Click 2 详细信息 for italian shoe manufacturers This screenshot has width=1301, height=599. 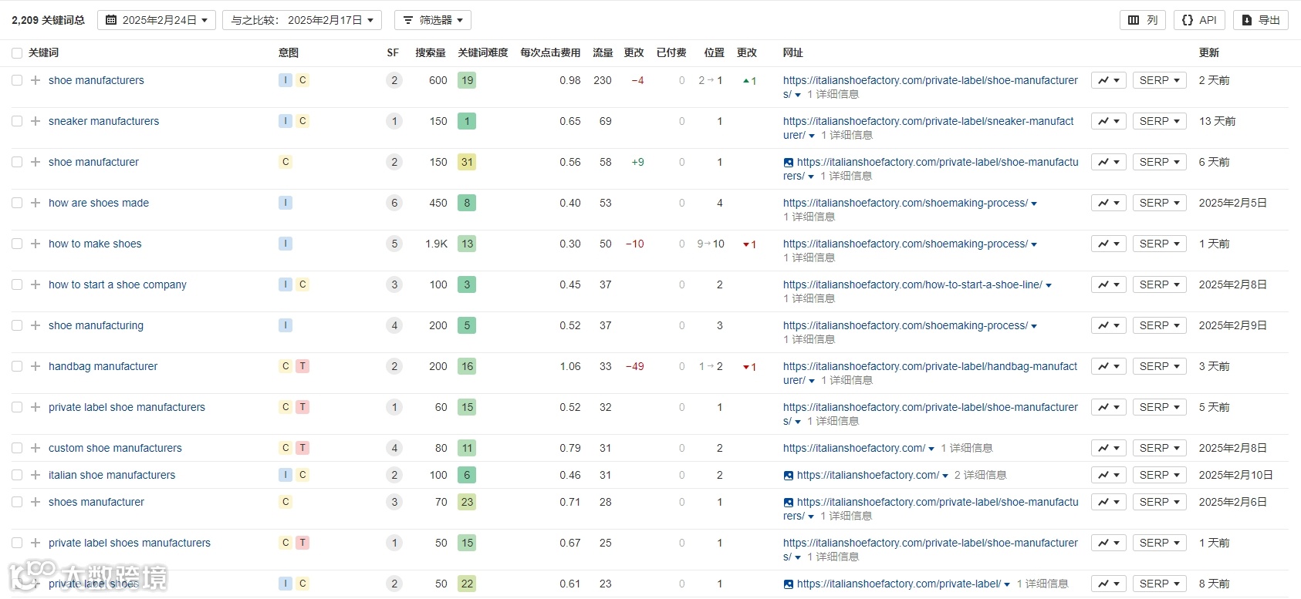pos(980,475)
